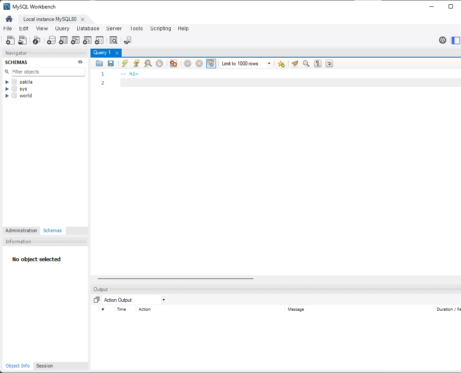
Task: Click the Message column header
Action: (296, 309)
